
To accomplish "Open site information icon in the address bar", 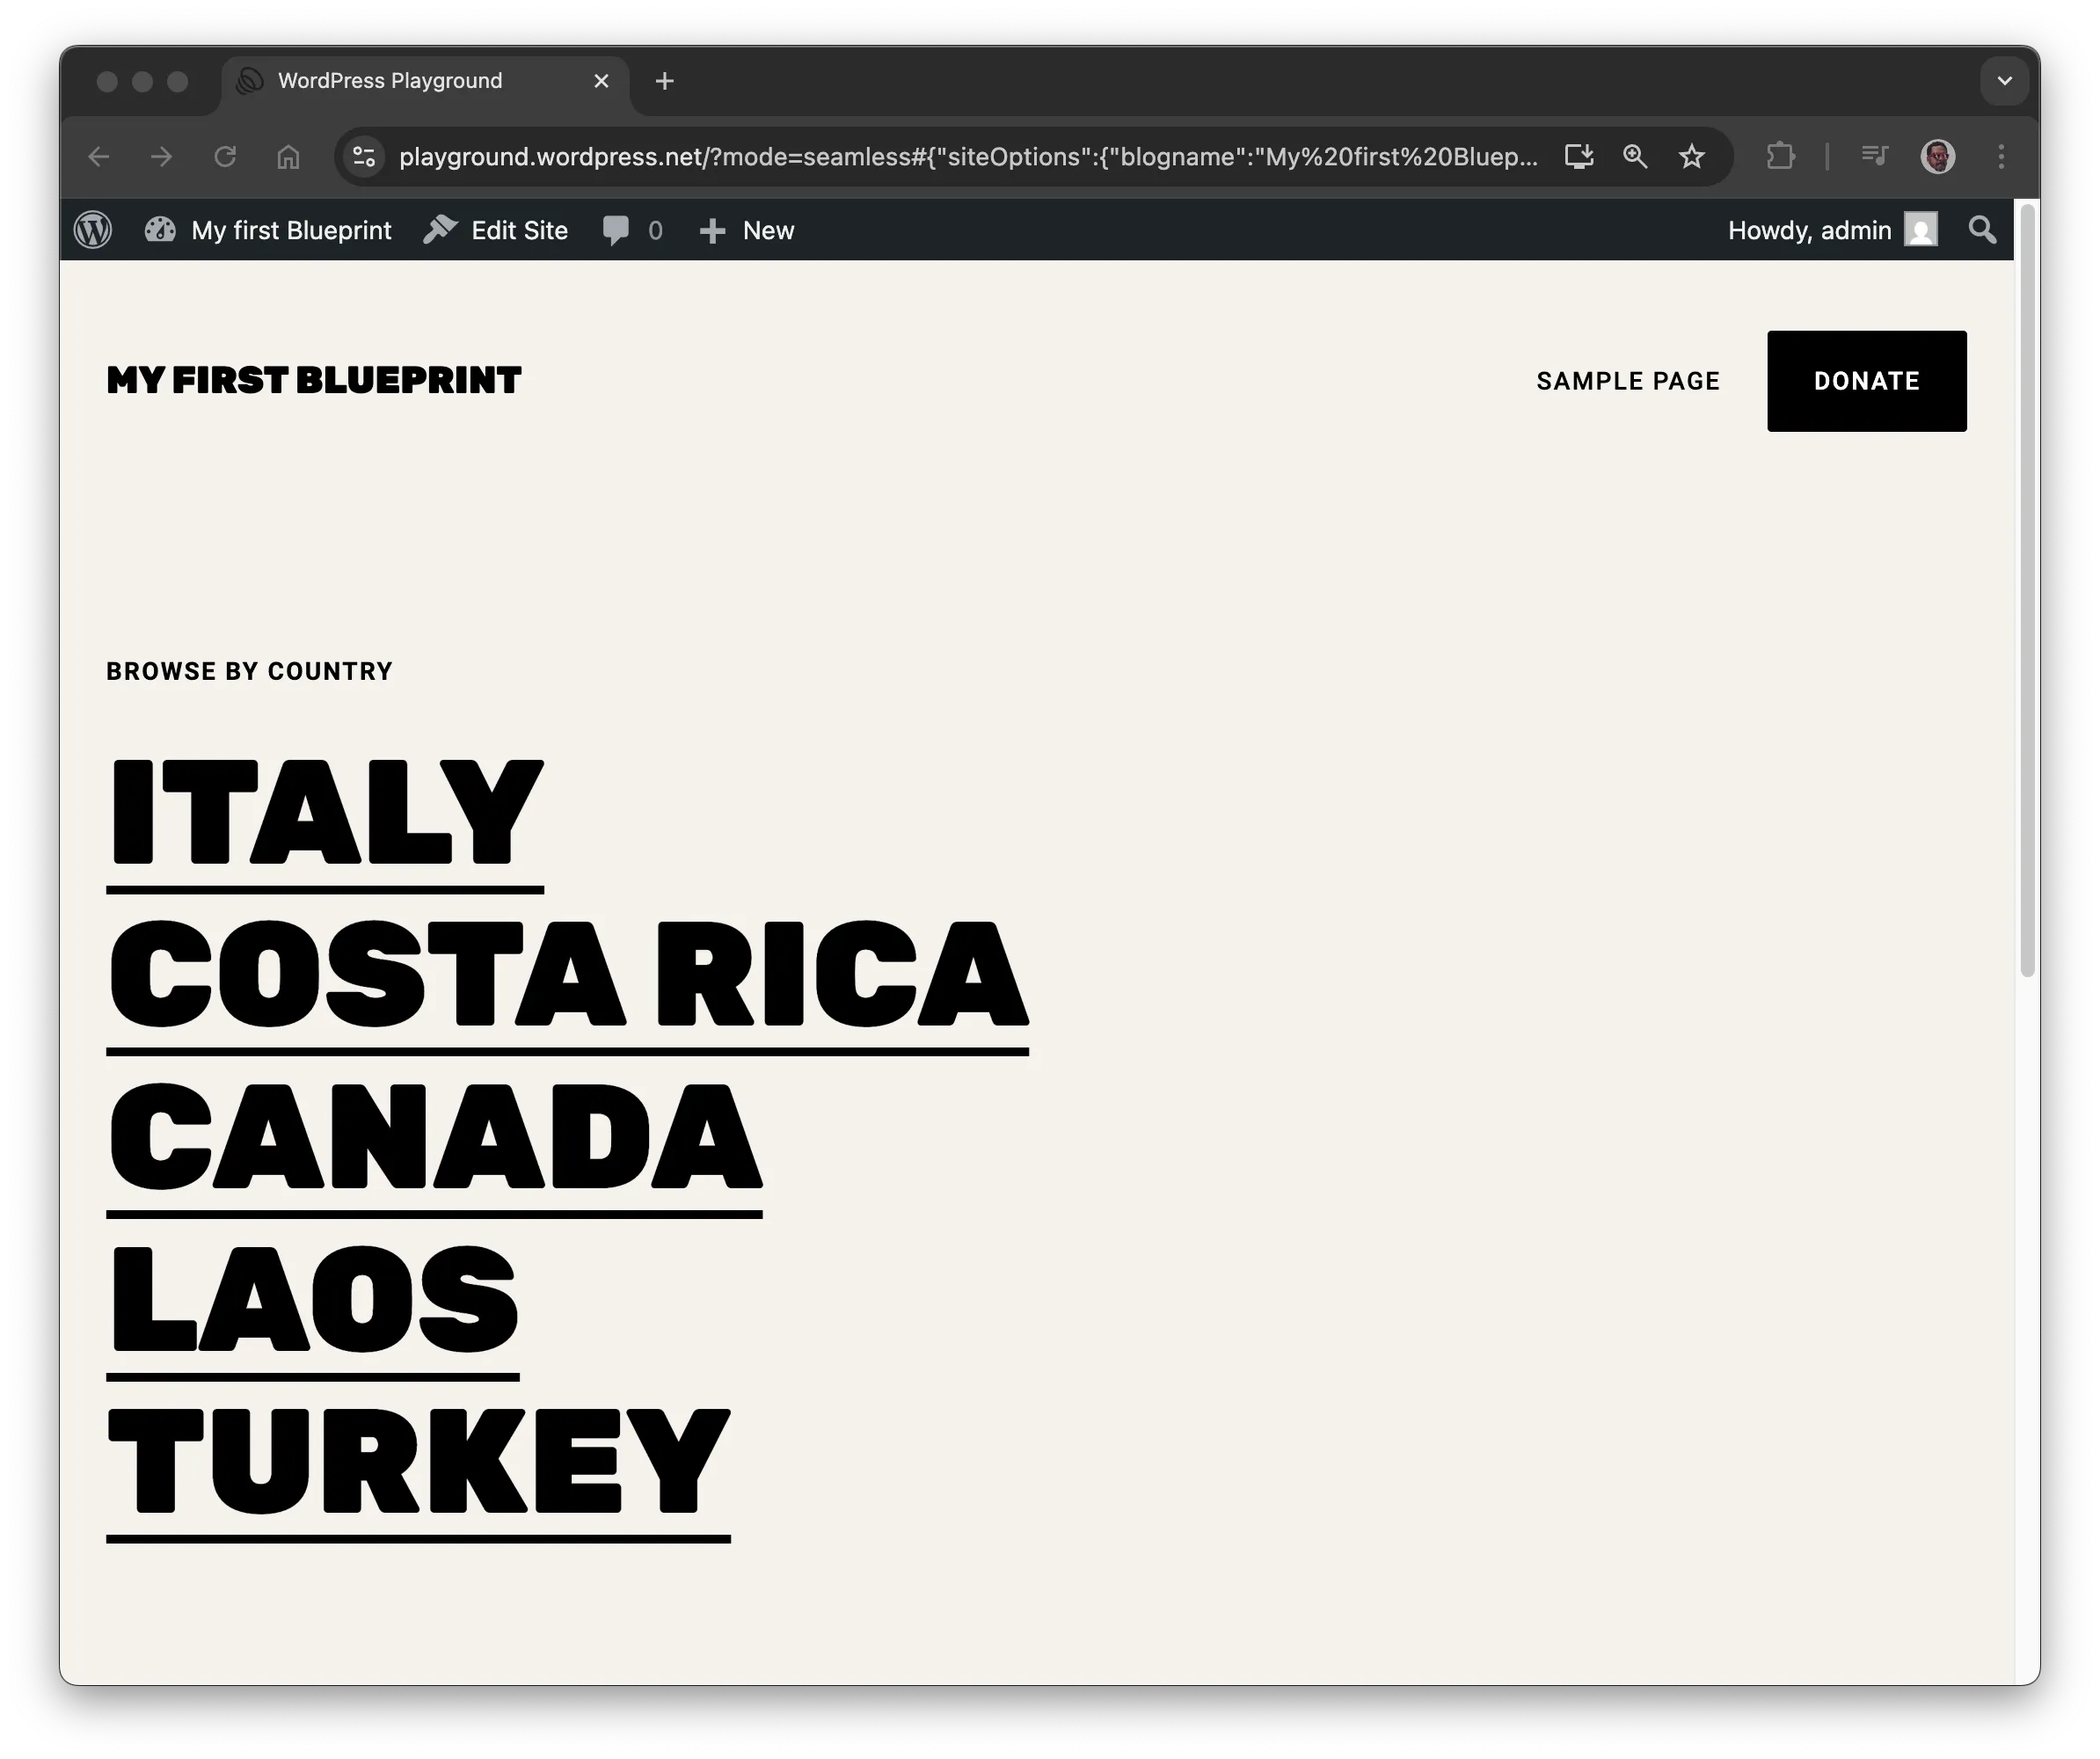I will click(x=363, y=156).
